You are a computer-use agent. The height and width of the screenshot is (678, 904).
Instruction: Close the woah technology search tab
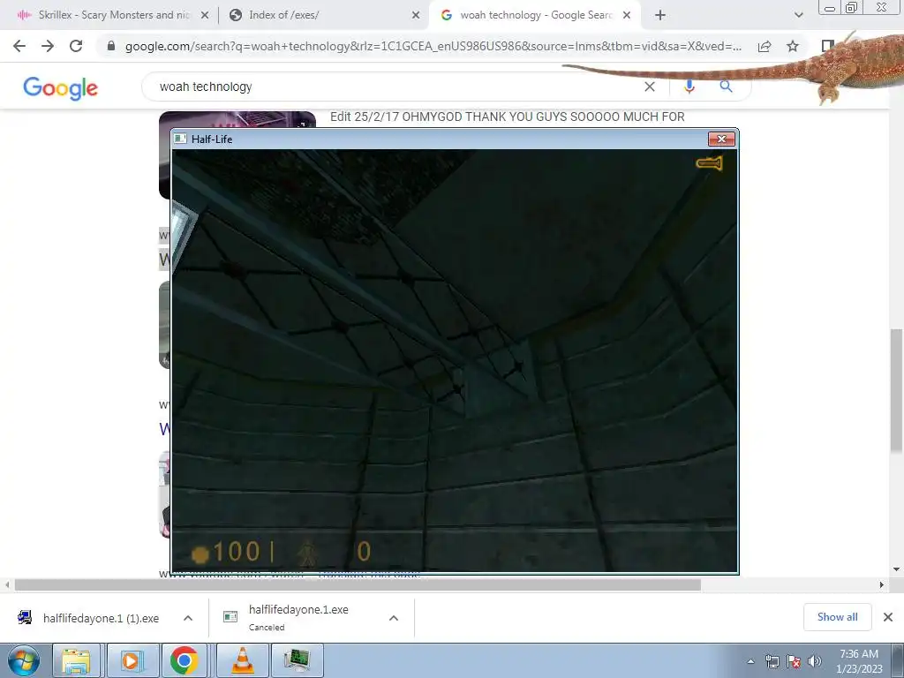click(x=627, y=15)
